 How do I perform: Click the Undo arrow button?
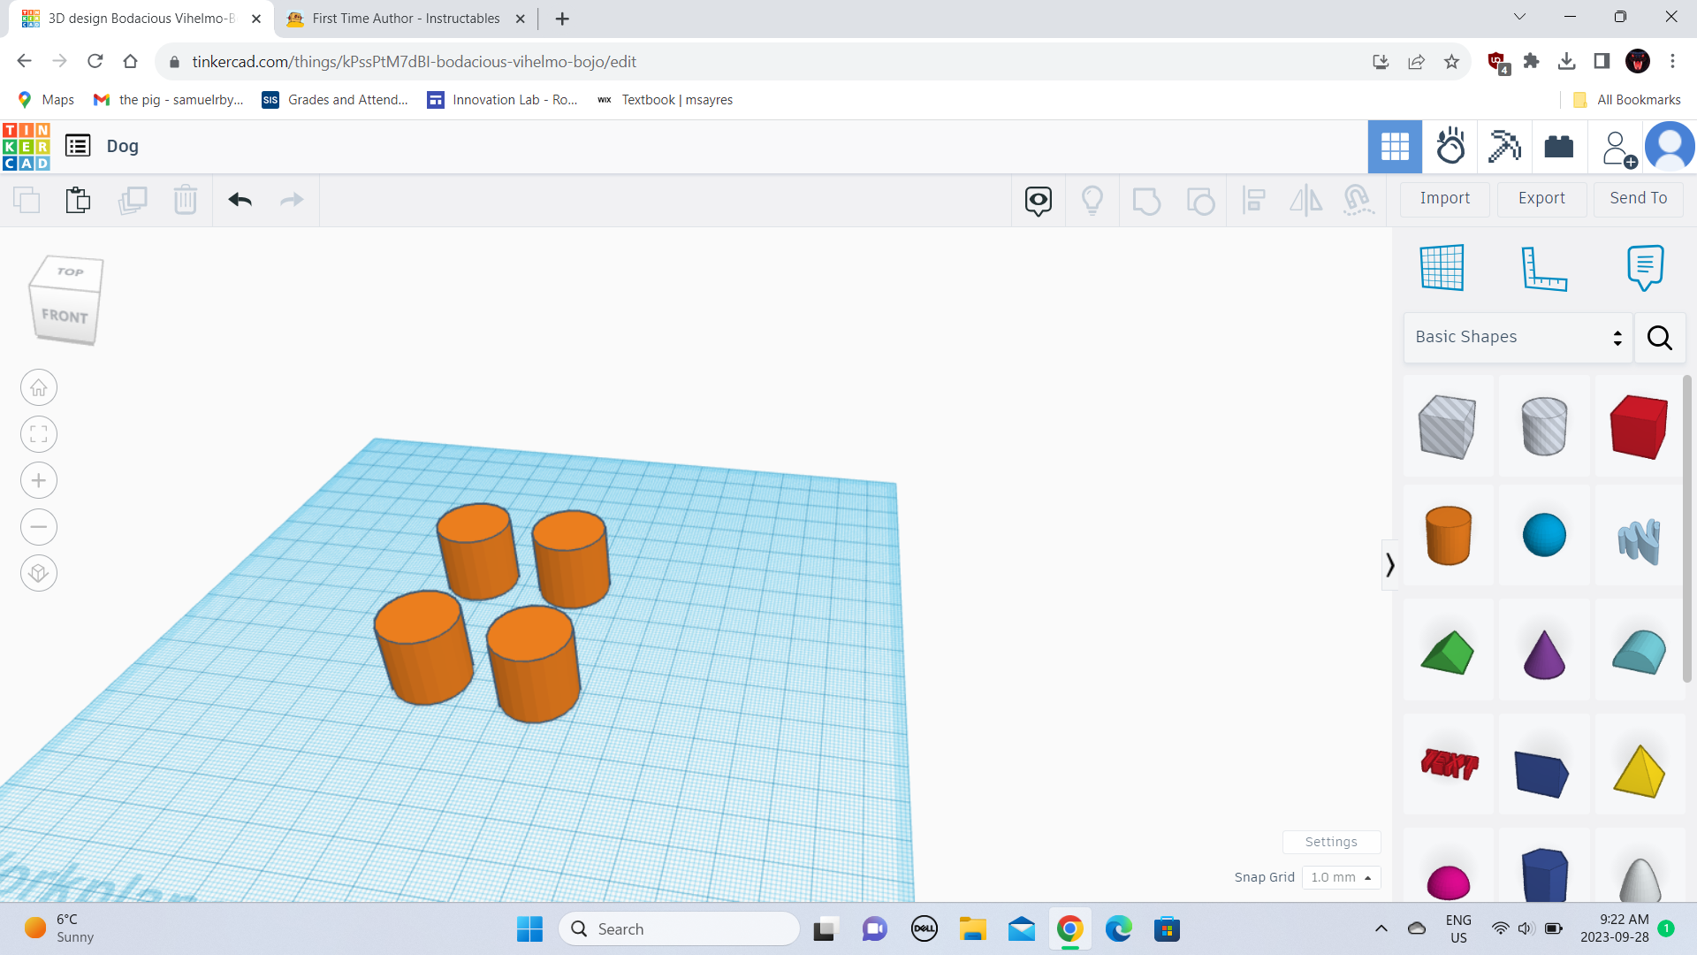click(x=240, y=199)
